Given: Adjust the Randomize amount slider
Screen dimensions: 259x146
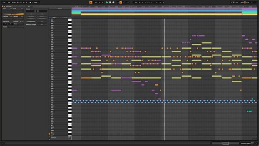Looking at the screenshot, I should [42, 21].
